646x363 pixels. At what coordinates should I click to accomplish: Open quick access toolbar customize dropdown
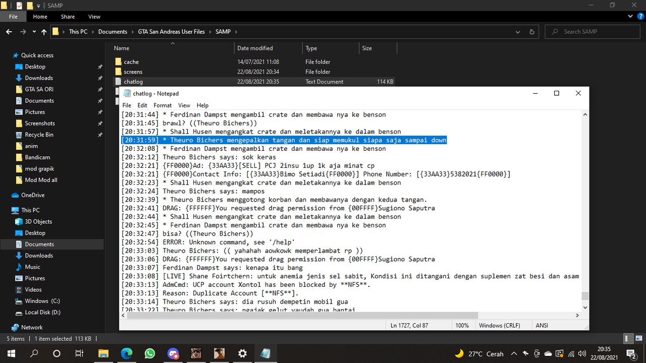pos(39,6)
